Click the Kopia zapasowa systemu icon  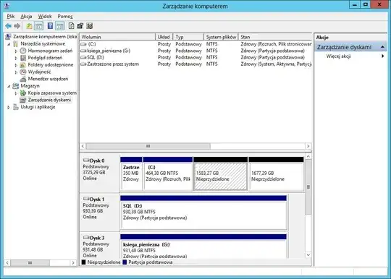[23, 93]
